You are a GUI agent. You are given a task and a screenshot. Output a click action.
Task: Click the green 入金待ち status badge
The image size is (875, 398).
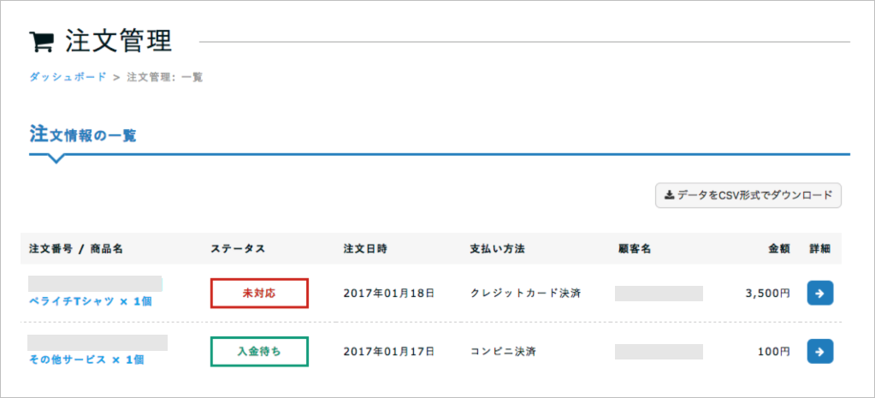tap(259, 351)
